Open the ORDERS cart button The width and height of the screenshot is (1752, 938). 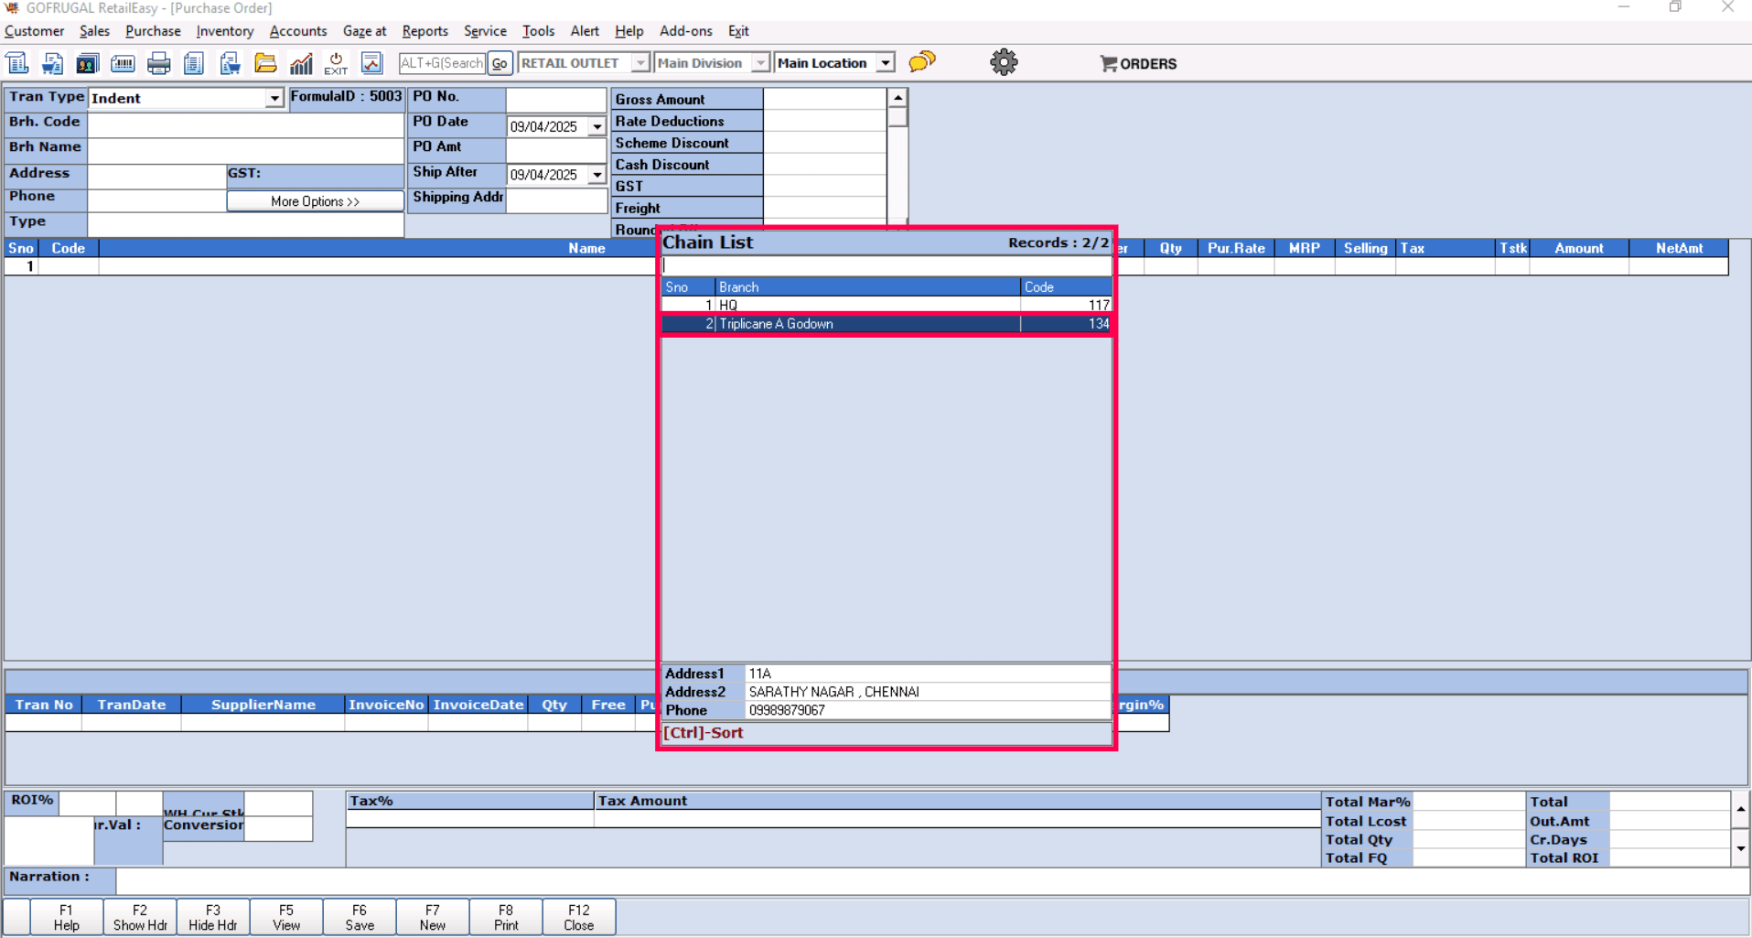1138,63
